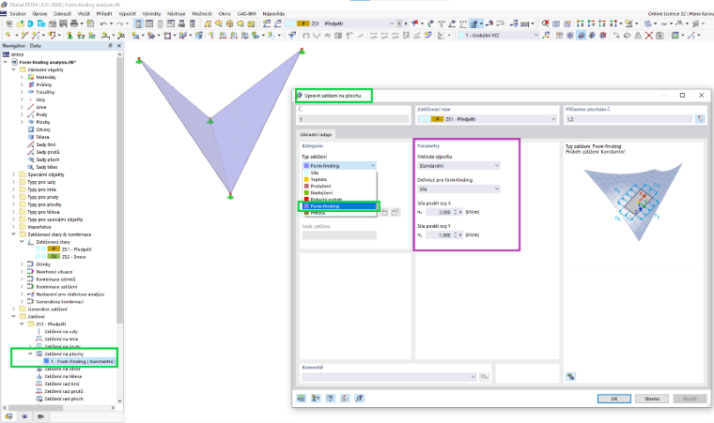Choose Protažení from load type list
Image resolution: width=714 pixels, height=423 pixels.
[320, 186]
